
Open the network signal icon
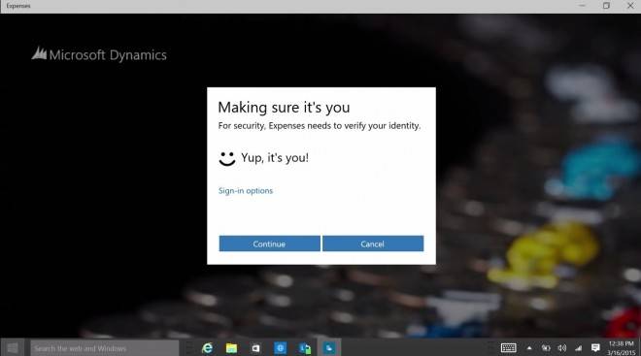click(579, 348)
